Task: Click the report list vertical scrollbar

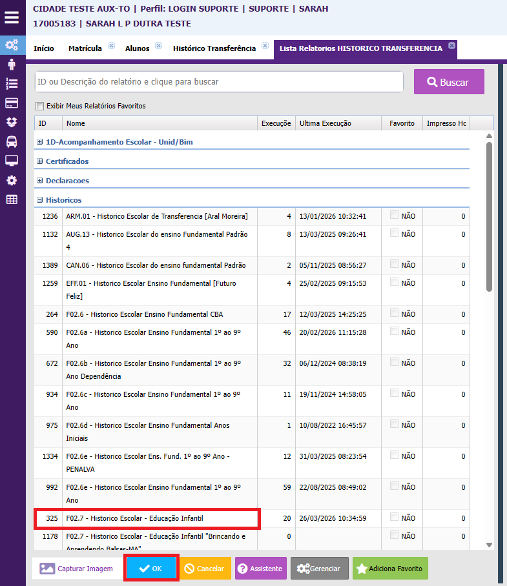Action: tap(489, 216)
